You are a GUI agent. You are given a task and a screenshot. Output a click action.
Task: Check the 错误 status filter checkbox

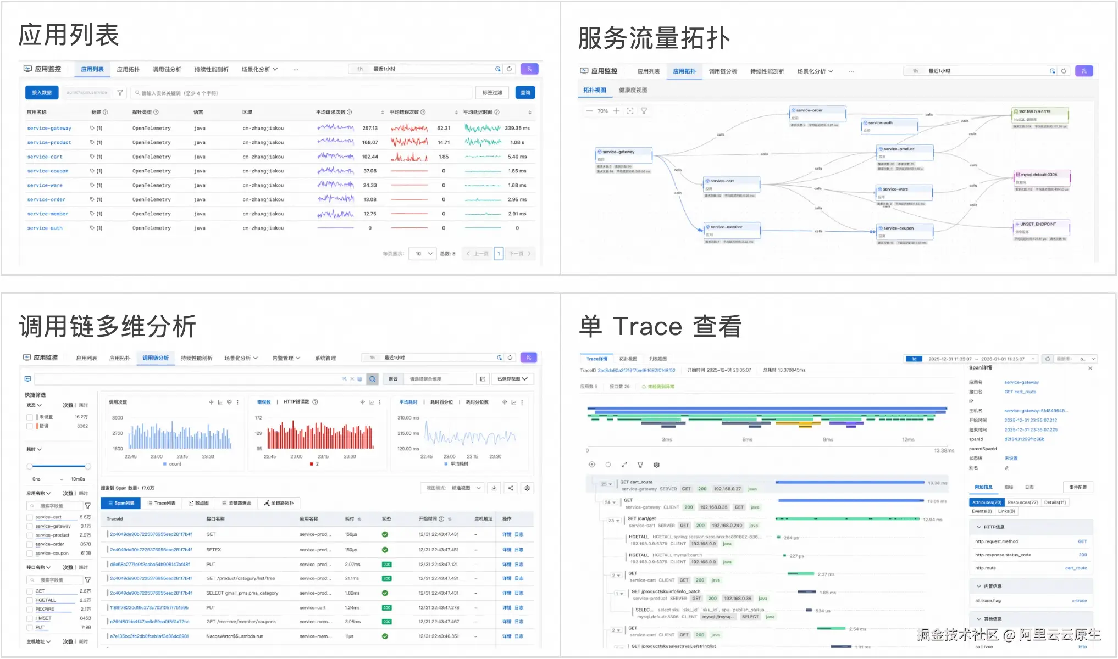(30, 426)
